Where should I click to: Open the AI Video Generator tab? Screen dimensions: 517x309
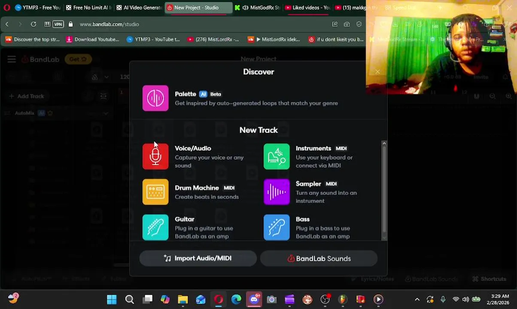(139, 8)
